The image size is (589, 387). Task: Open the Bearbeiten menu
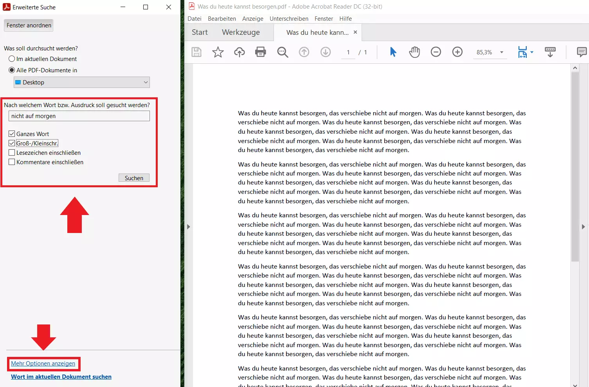[x=222, y=19]
